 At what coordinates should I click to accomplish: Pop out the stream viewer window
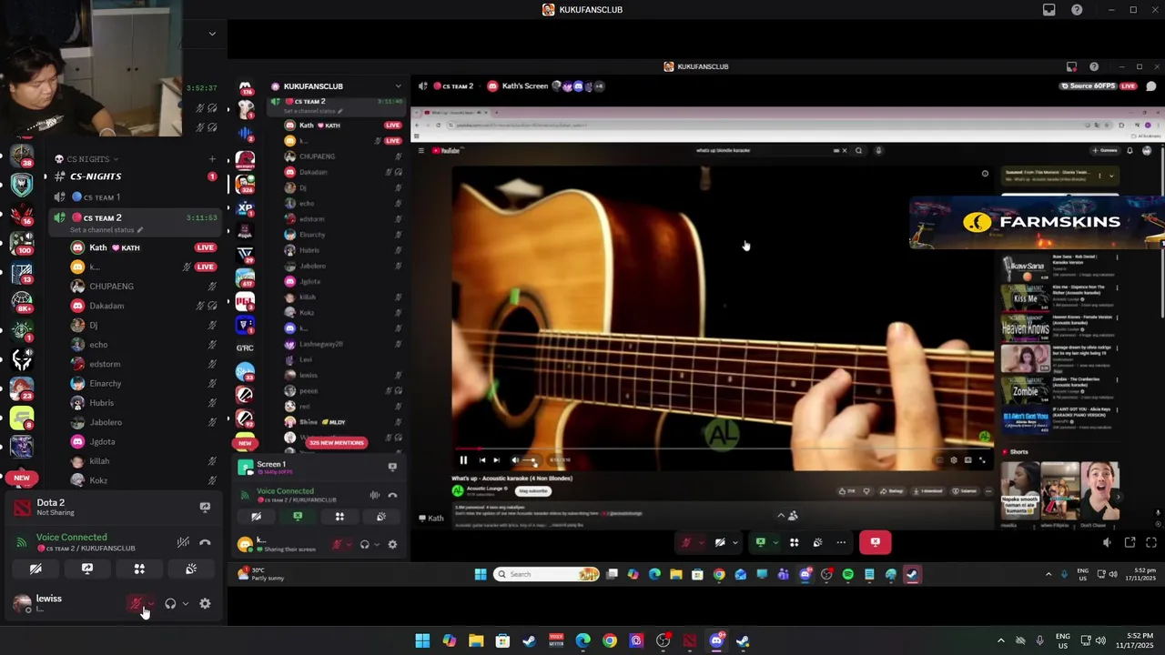click(x=1130, y=542)
